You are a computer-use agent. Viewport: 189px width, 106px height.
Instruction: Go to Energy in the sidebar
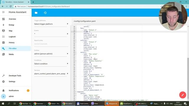tap(12, 25)
